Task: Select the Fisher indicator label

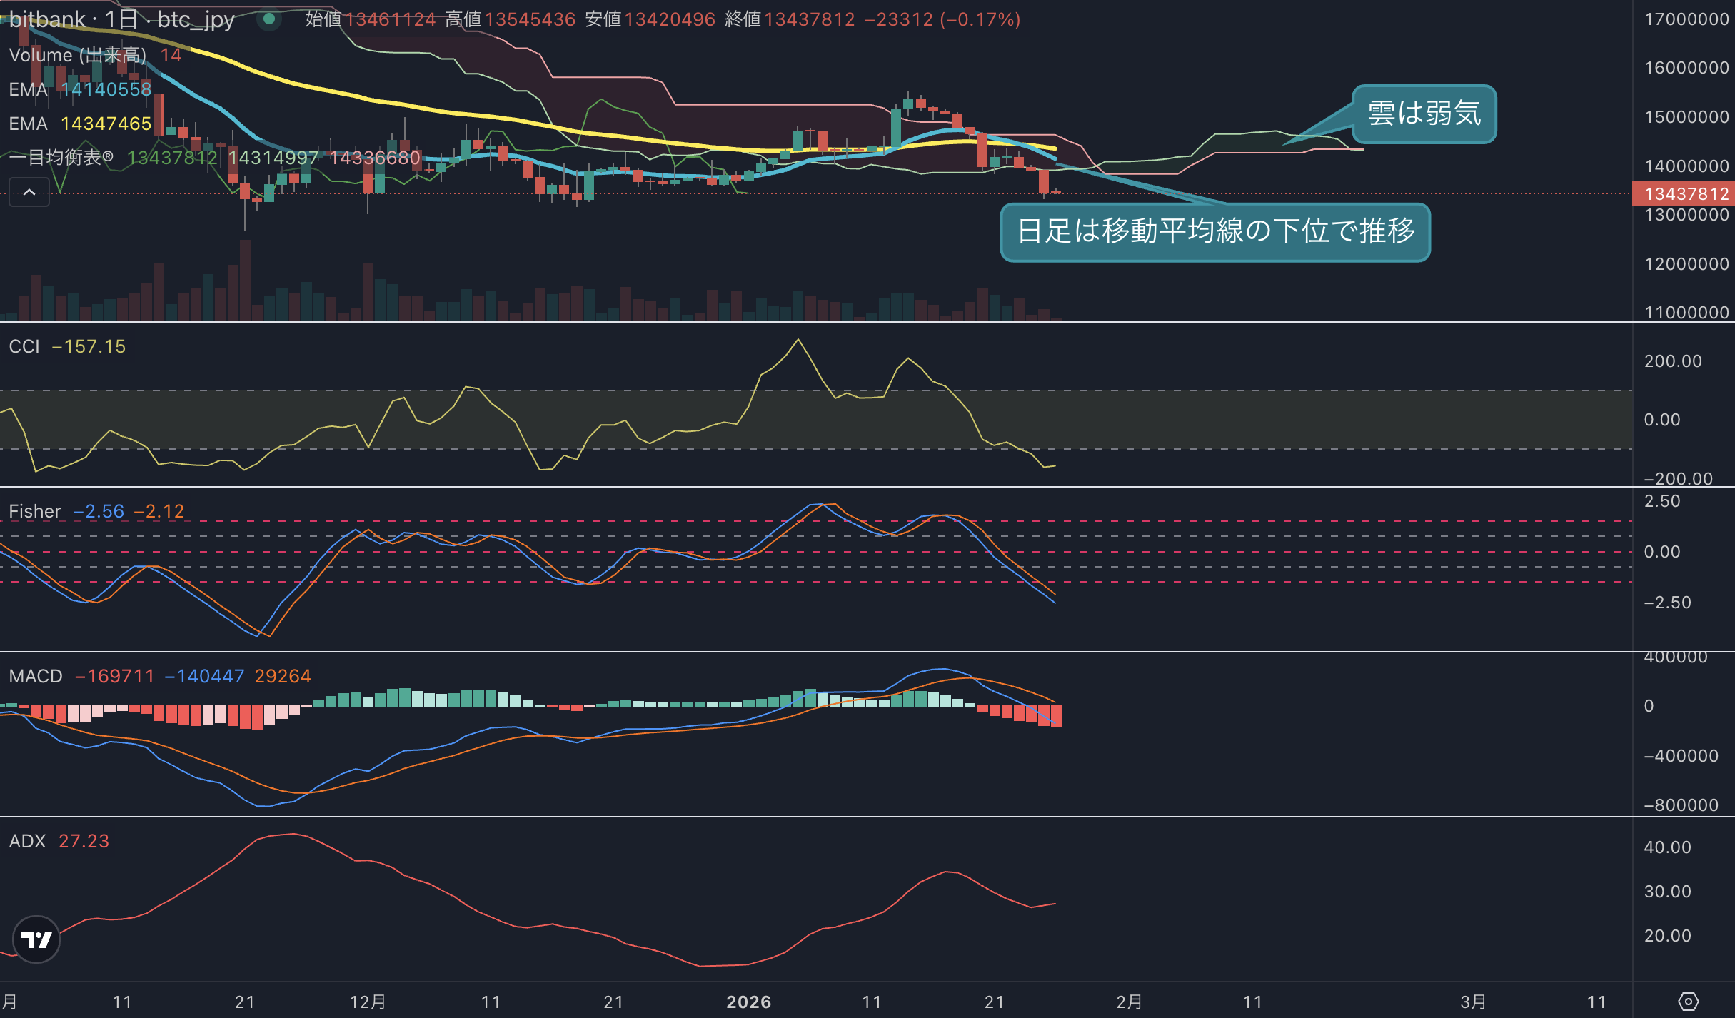Action: pos(35,511)
